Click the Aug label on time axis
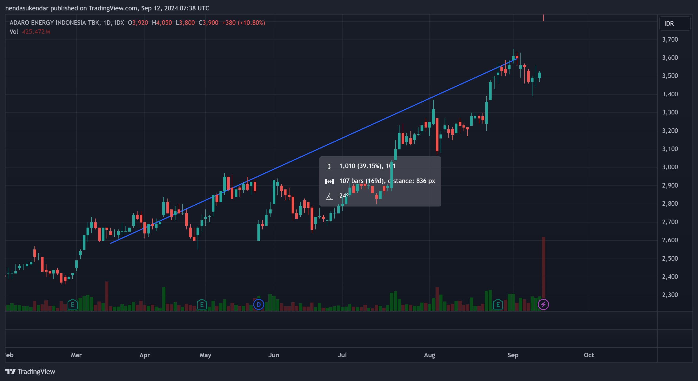Image resolution: width=698 pixels, height=381 pixels. 429,355
